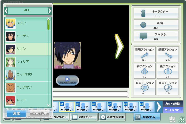Select cut 07 ウッドロウ キャラカット

click(115, 107)
